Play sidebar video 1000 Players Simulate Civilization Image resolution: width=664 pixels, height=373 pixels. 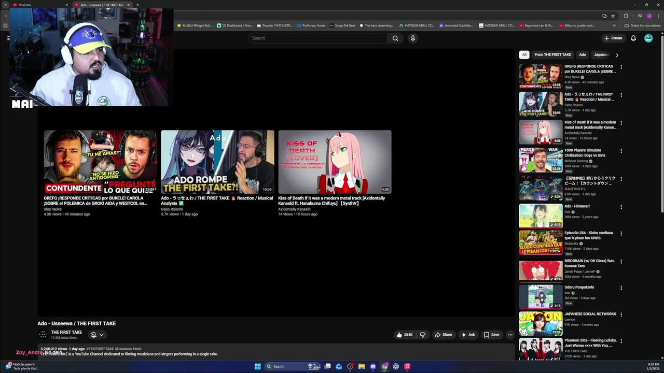[x=541, y=160]
